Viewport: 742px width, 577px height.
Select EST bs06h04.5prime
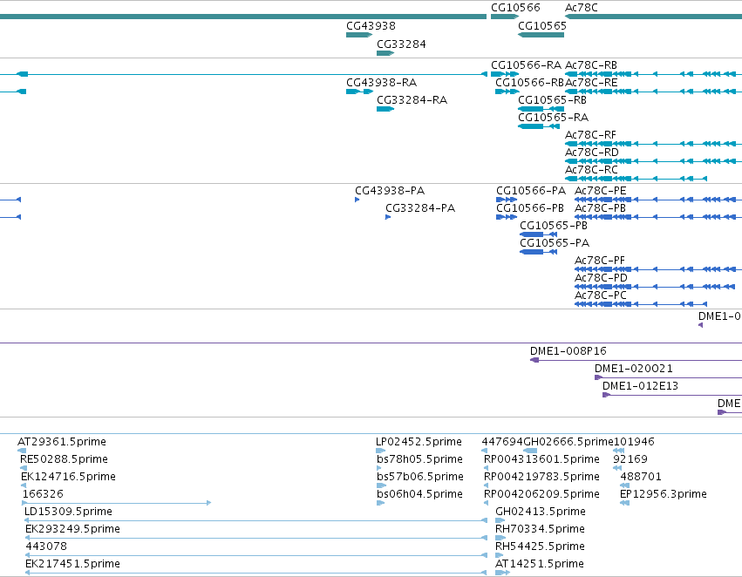[419, 495]
